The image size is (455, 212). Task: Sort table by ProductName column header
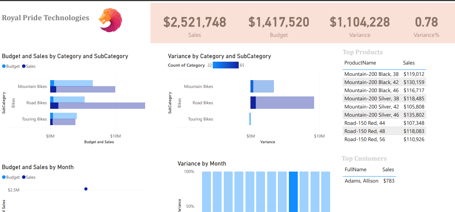pyautogui.click(x=360, y=63)
